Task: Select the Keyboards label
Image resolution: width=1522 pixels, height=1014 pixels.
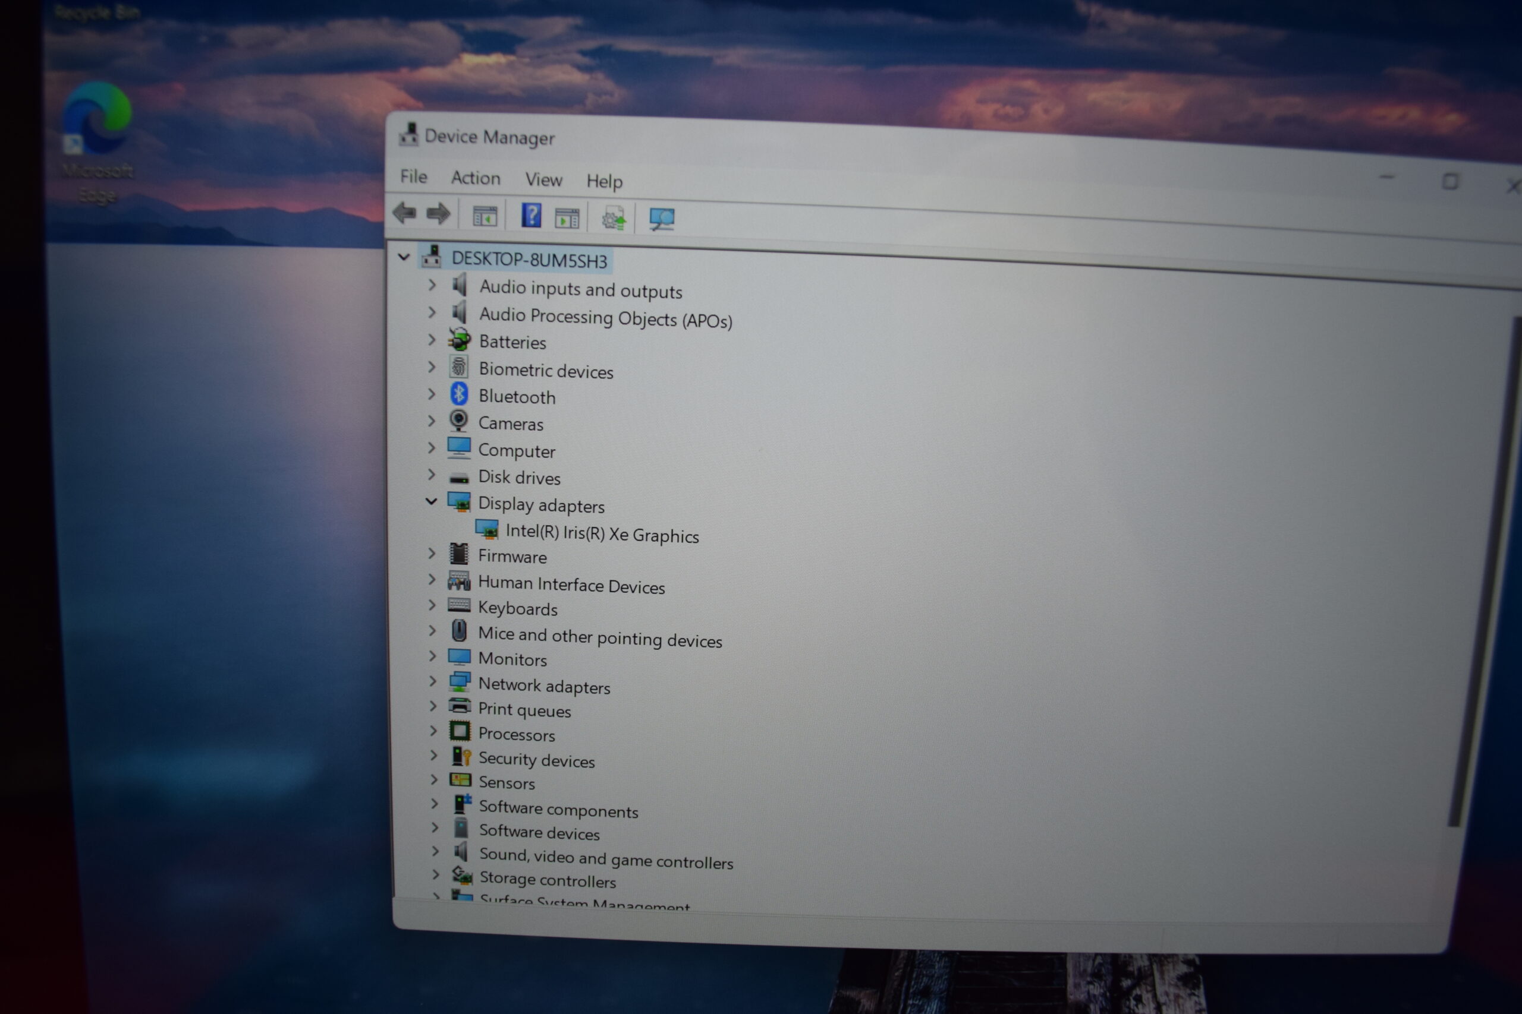Action: (x=518, y=608)
